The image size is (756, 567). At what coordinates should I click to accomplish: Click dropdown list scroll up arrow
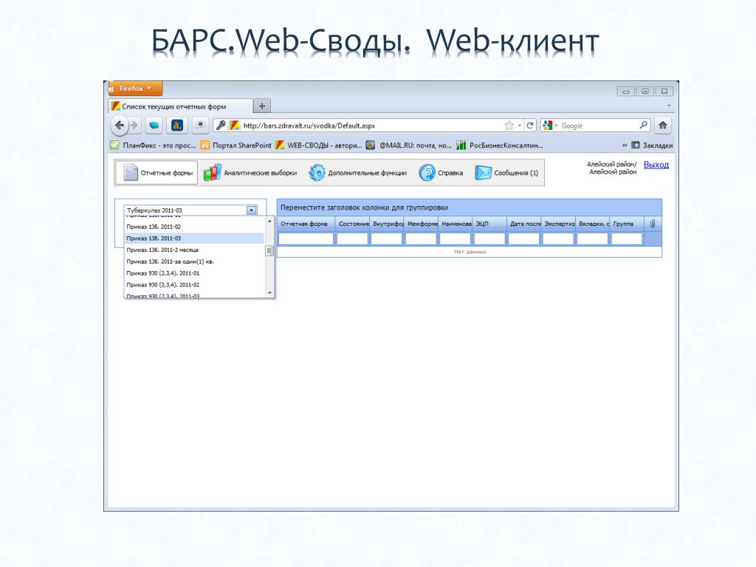point(269,221)
